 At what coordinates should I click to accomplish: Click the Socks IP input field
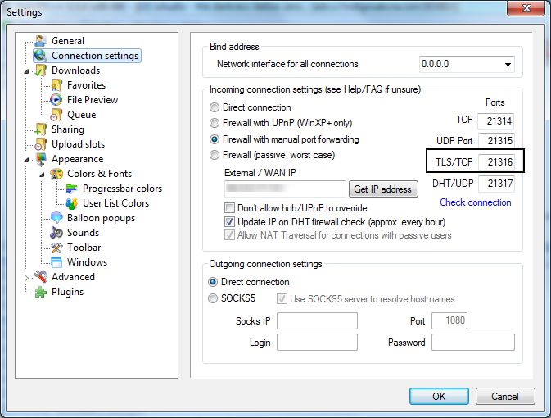[317, 321]
